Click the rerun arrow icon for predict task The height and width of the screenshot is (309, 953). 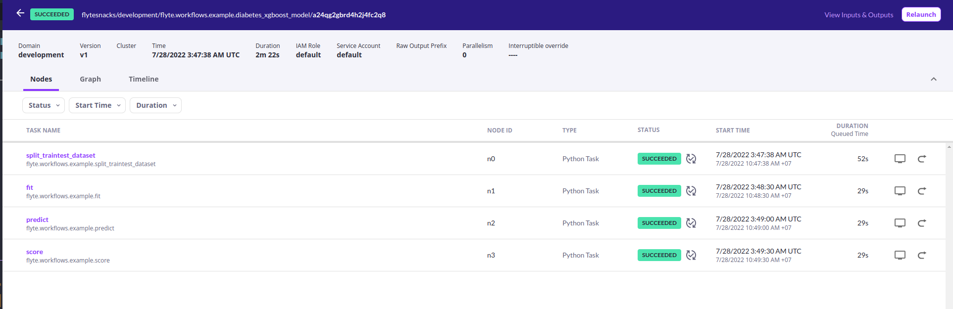tap(922, 223)
